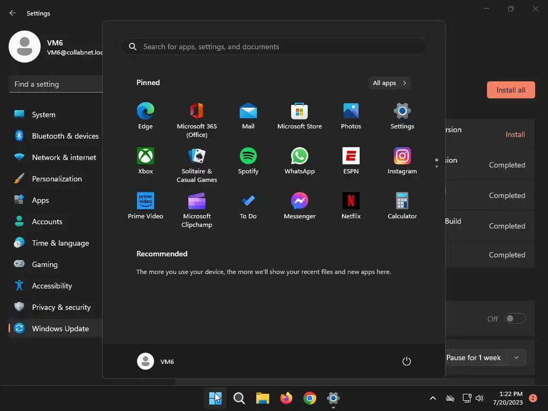Launch Spotify from the Start menu

pyautogui.click(x=248, y=161)
